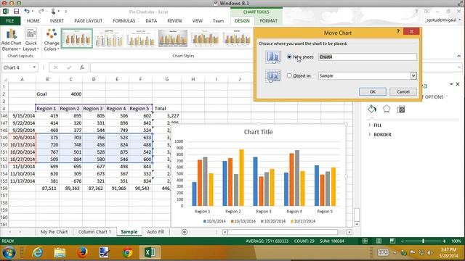Screen dimensions: 465x261
Task: Open Change Colors palette
Action: coord(52,40)
